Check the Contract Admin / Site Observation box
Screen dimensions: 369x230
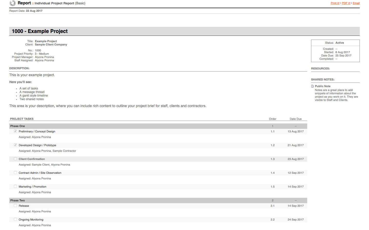coord(15,172)
